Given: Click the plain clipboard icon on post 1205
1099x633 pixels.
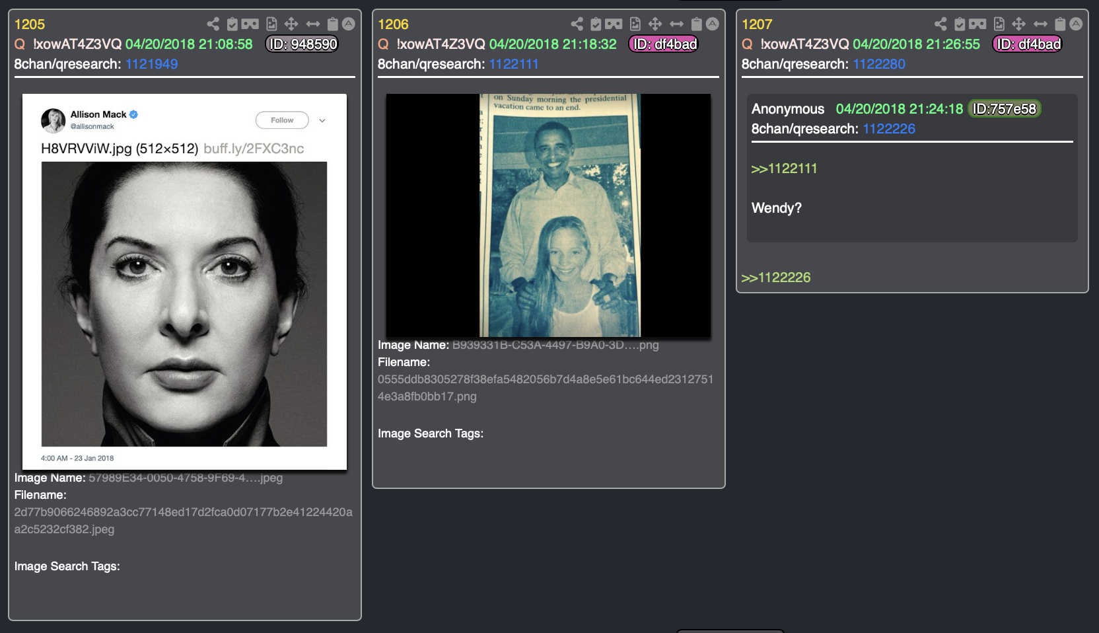Looking at the screenshot, I should [333, 24].
